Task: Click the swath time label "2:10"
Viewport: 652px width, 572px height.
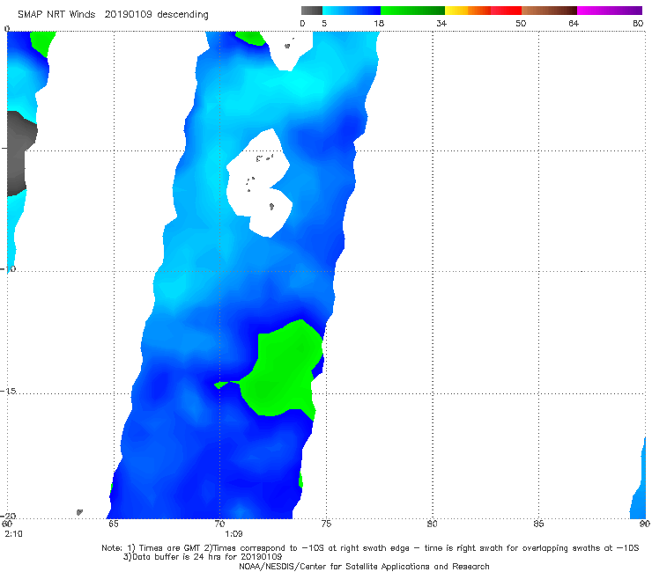Action: coord(14,534)
